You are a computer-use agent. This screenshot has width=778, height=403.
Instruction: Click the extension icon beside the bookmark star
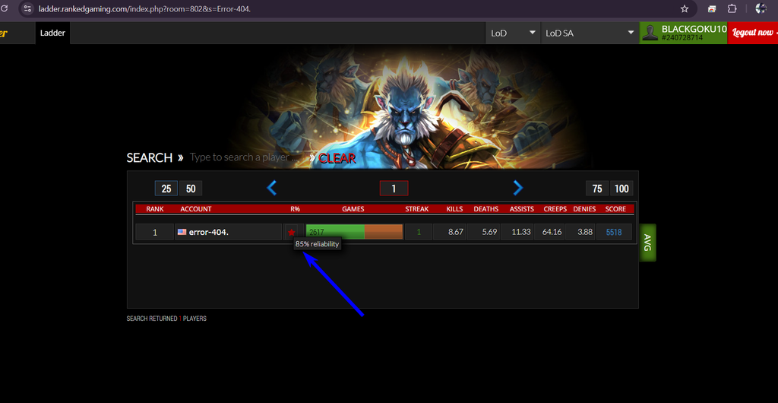pos(711,8)
